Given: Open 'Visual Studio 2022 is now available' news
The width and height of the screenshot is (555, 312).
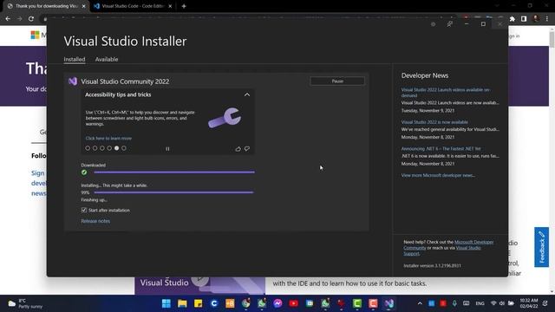Looking at the screenshot, I should click(x=434, y=122).
